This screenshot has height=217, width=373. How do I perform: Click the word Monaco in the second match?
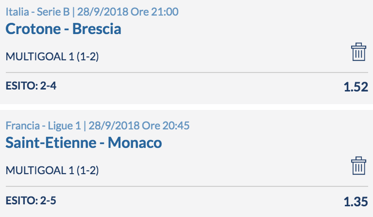click(135, 143)
